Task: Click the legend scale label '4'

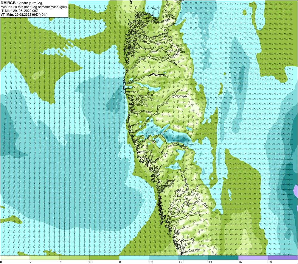Action: tap(60, 262)
